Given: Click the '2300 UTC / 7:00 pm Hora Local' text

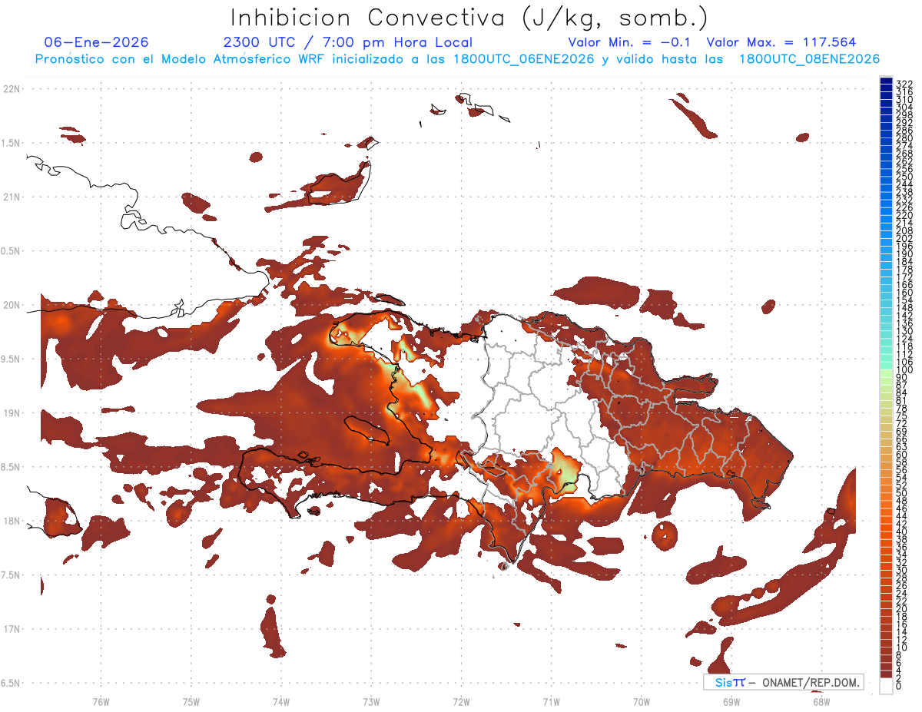Looking at the screenshot, I should click(347, 42).
